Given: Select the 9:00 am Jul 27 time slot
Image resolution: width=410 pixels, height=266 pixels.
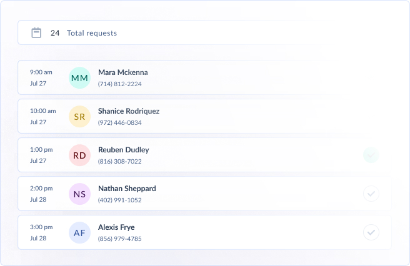Looking at the screenshot, I should click(41, 78).
